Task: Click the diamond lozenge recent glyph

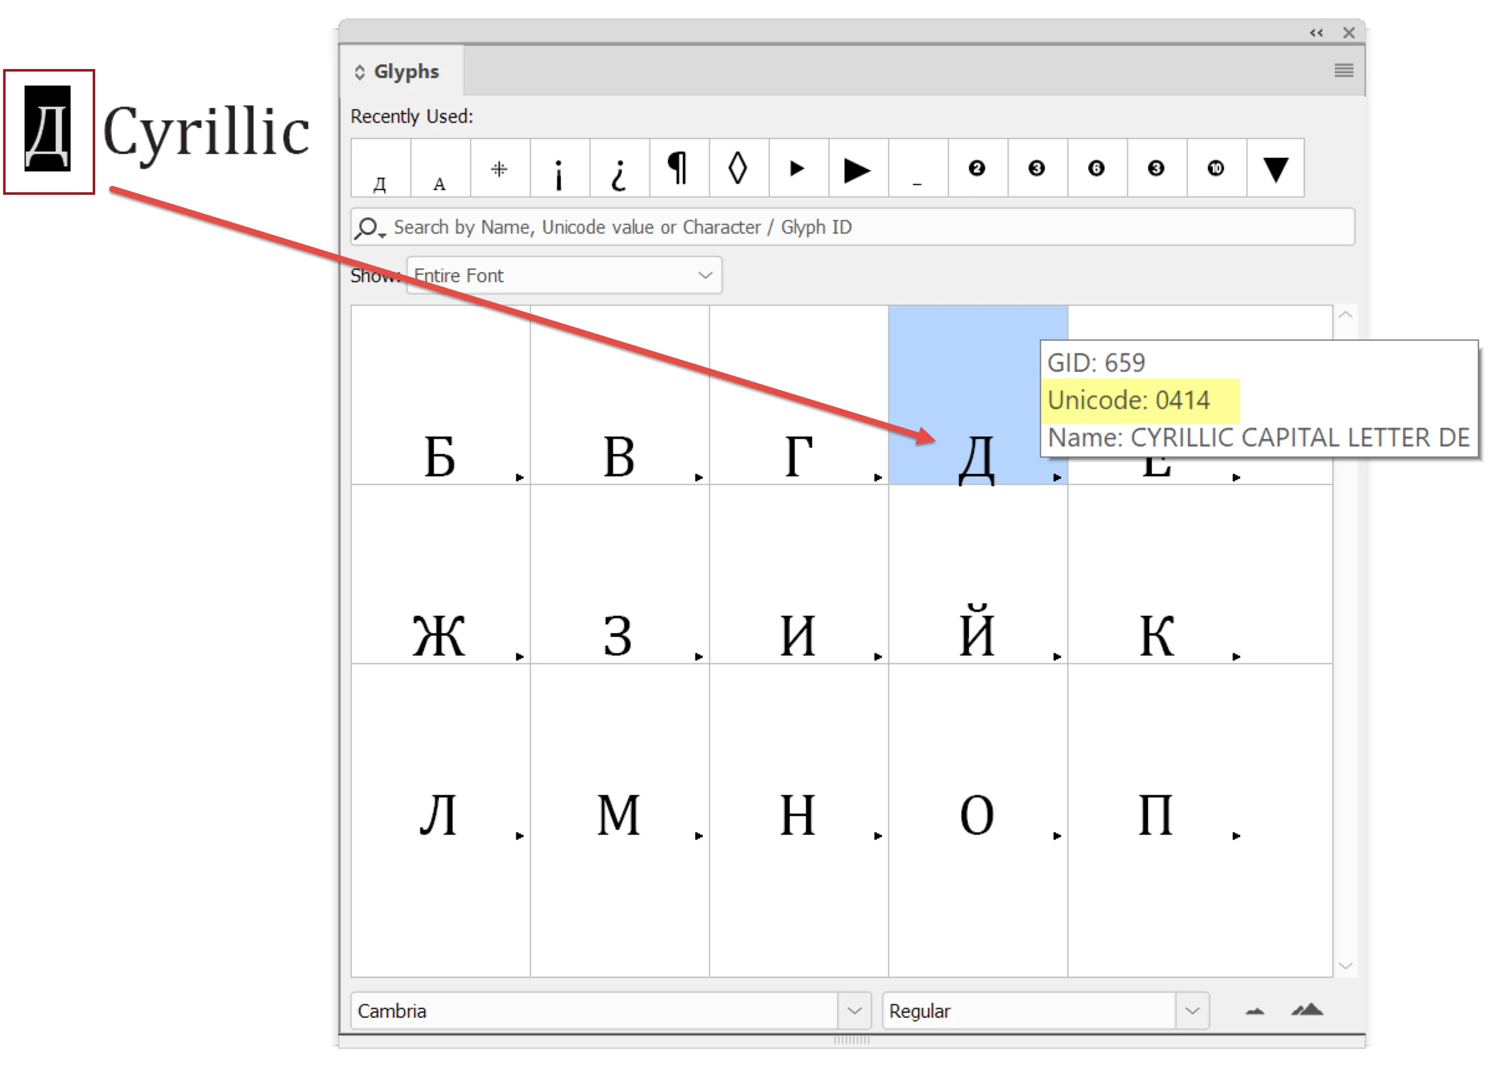Action: pos(738,168)
